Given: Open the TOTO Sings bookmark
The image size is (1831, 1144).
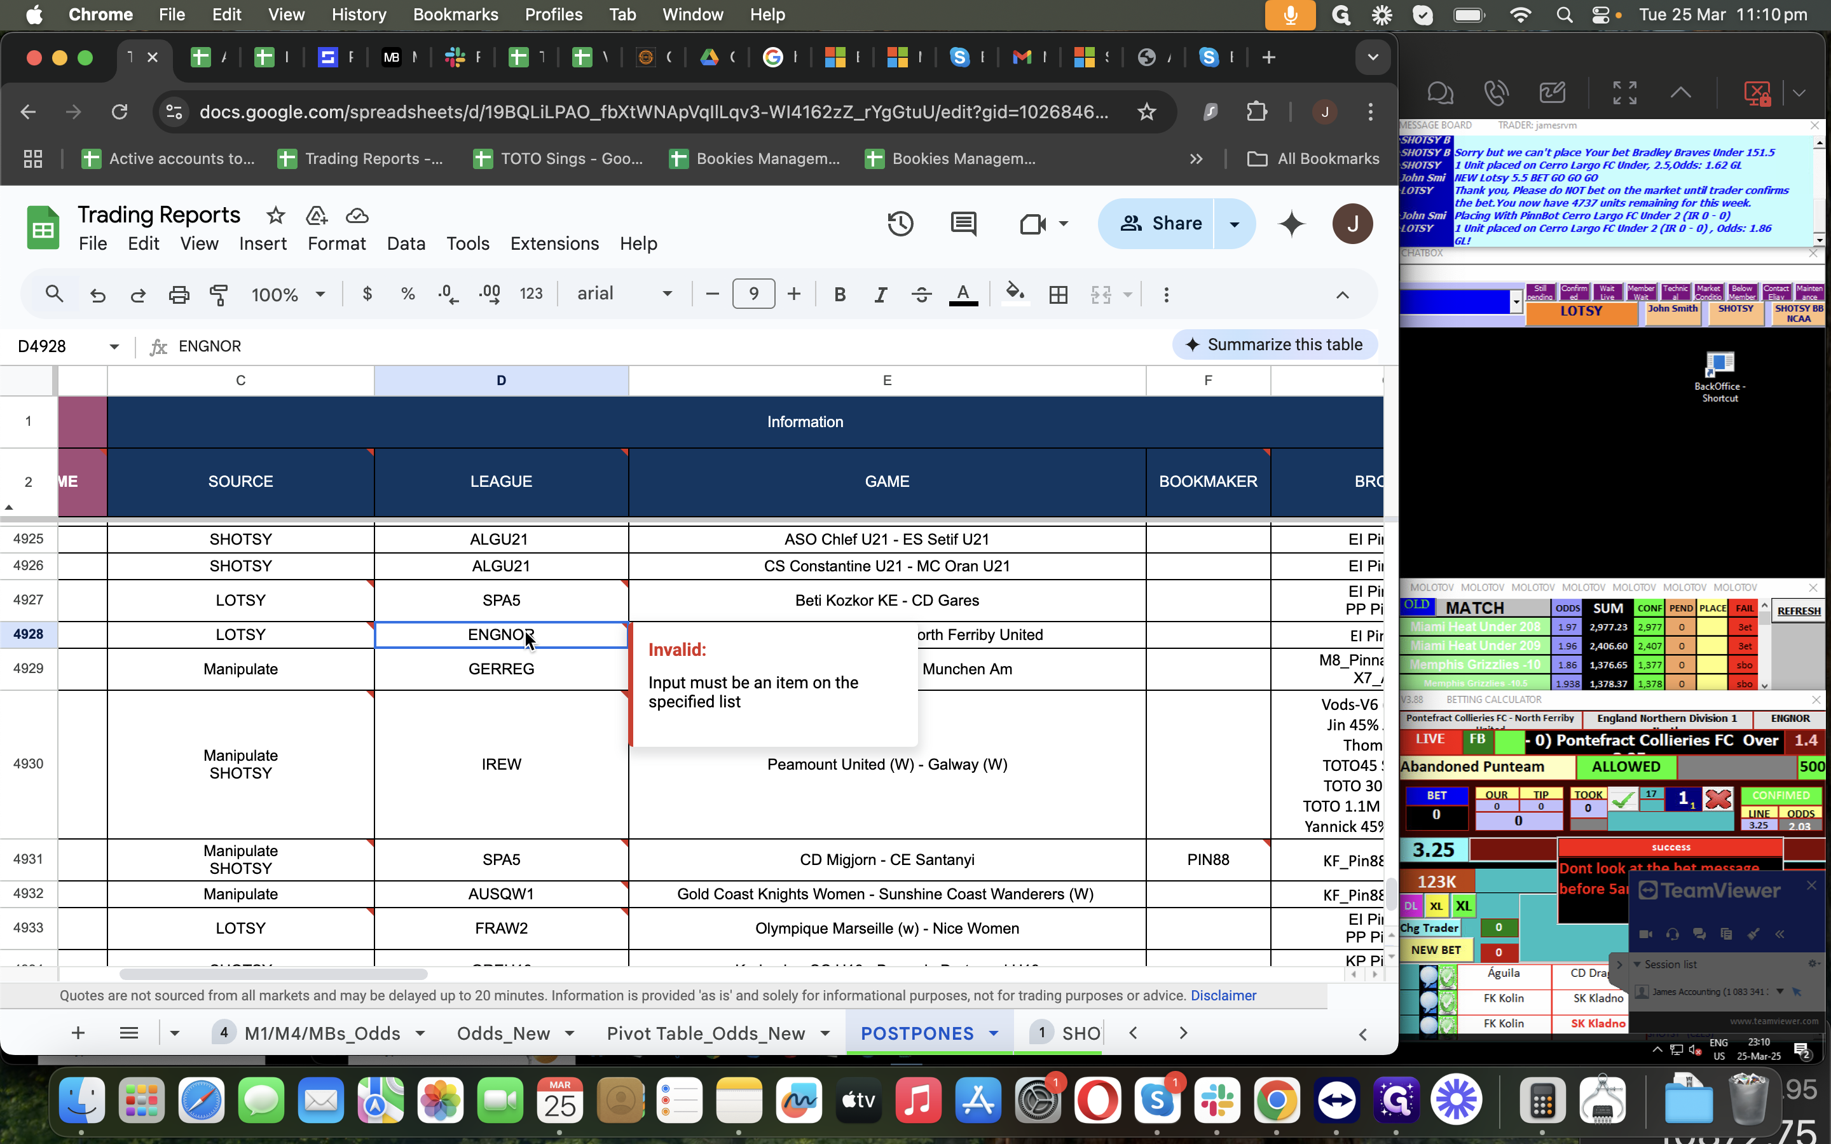Looking at the screenshot, I should [558, 159].
